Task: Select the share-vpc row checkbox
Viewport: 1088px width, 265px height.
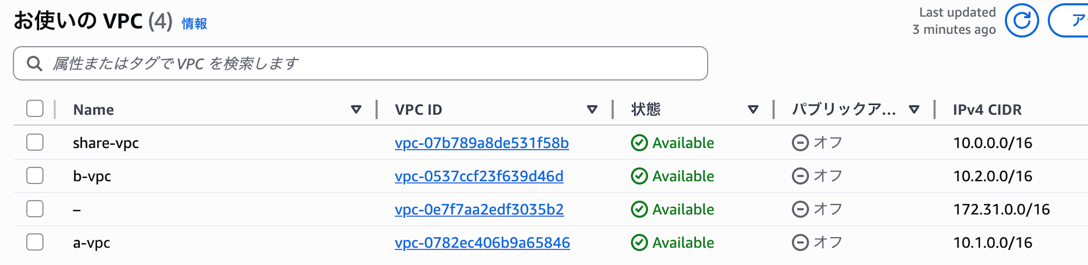Action: pos(35,143)
